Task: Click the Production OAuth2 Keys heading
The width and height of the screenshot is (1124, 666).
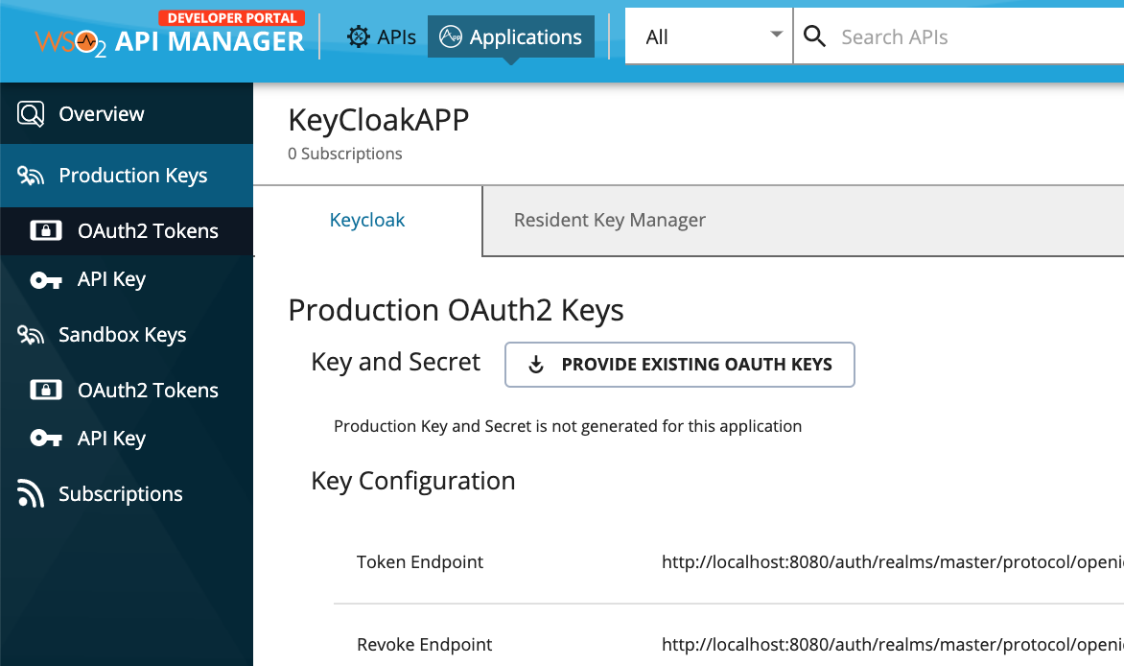Action: (x=456, y=311)
